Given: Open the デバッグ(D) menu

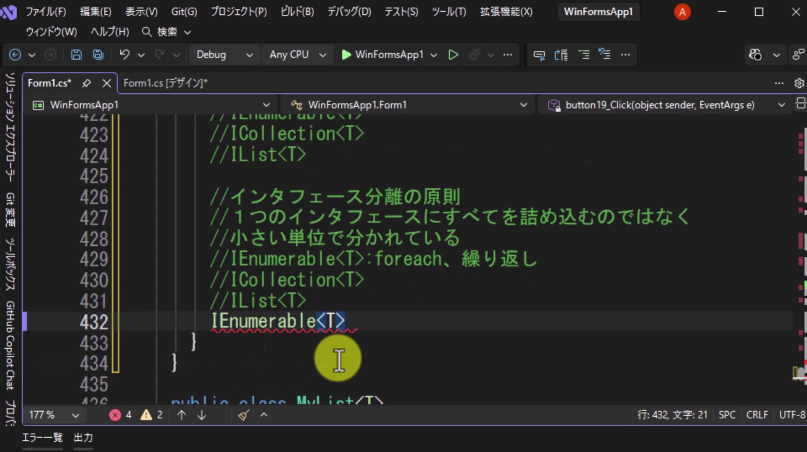Looking at the screenshot, I should pyautogui.click(x=349, y=12).
